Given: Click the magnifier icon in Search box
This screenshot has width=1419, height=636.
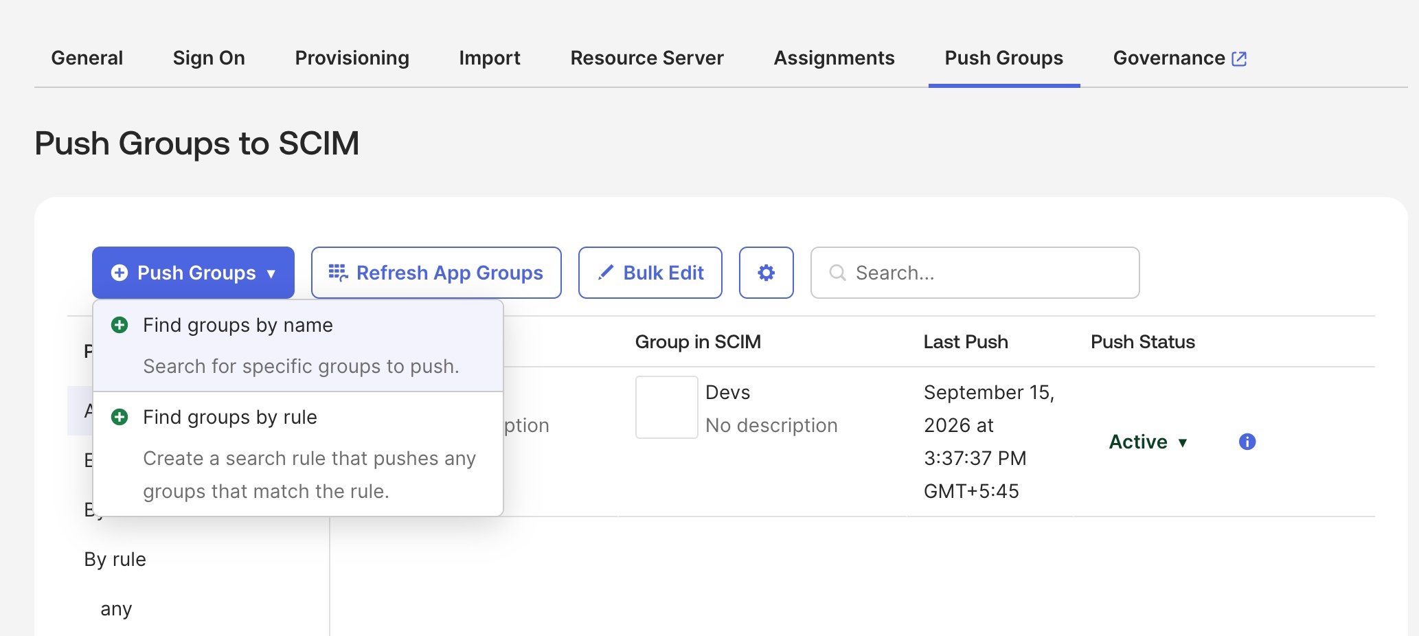Looking at the screenshot, I should point(837,273).
